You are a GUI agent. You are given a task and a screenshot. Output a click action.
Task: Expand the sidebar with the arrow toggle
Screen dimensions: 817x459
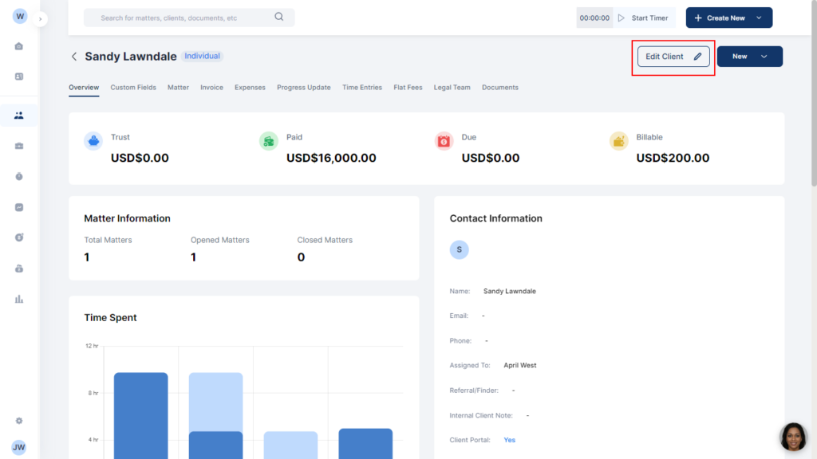coord(41,18)
